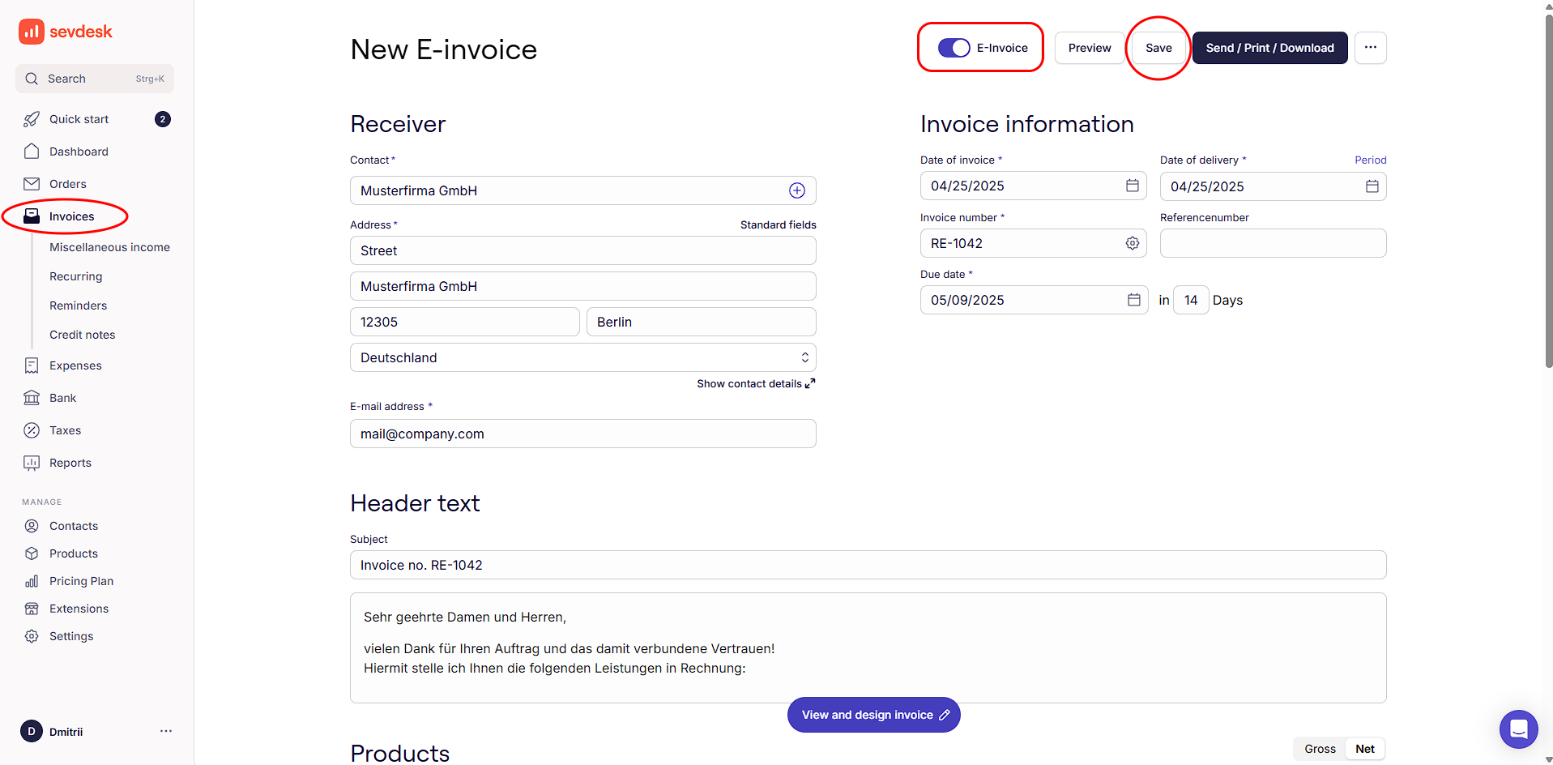1553x765 pixels.
Task: Open the Reports section icon
Action: click(x=32, y=462)
